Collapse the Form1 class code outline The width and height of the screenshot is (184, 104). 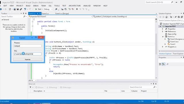pyautogui.click(x=32, y=22)
